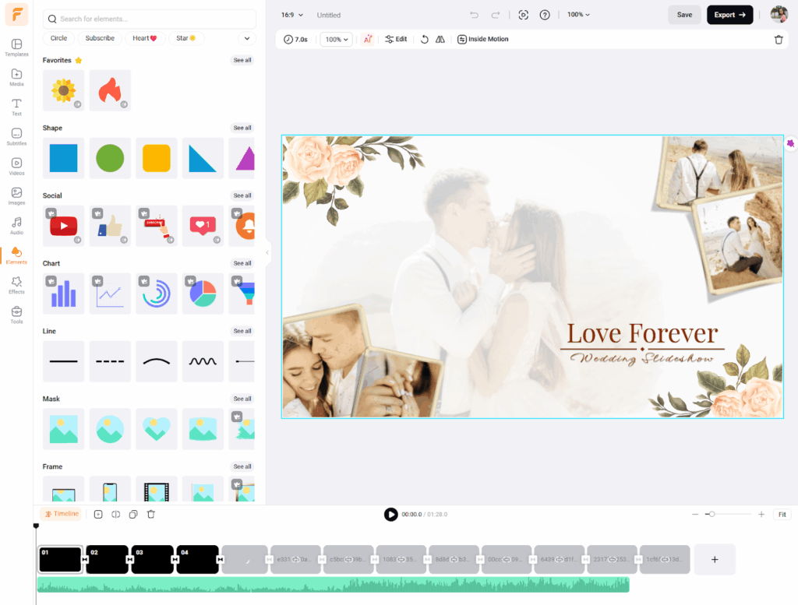Click the flip mirror icon in toolbar
Screen dimensions: 798x605
click(x=440, y=40)
